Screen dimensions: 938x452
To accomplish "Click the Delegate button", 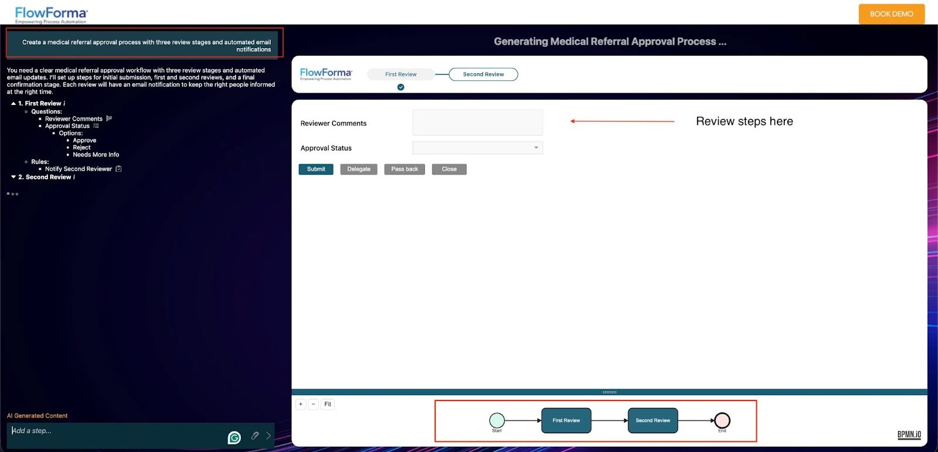I will 359,169.
